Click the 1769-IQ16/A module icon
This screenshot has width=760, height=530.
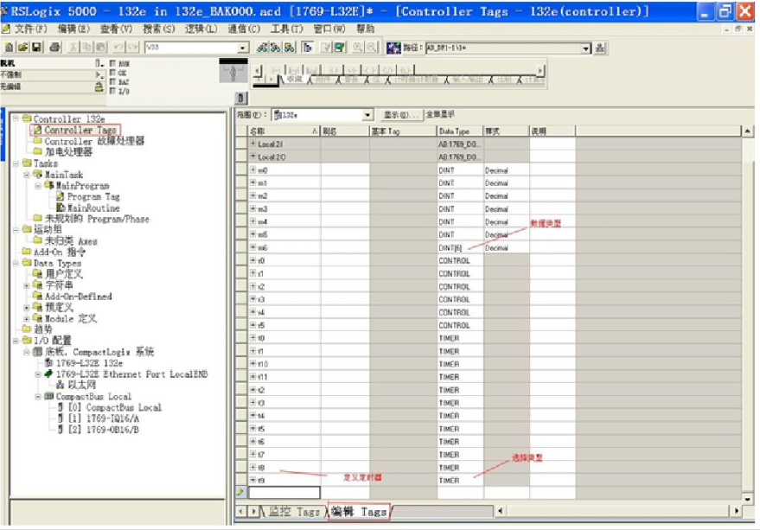(61, 418)
